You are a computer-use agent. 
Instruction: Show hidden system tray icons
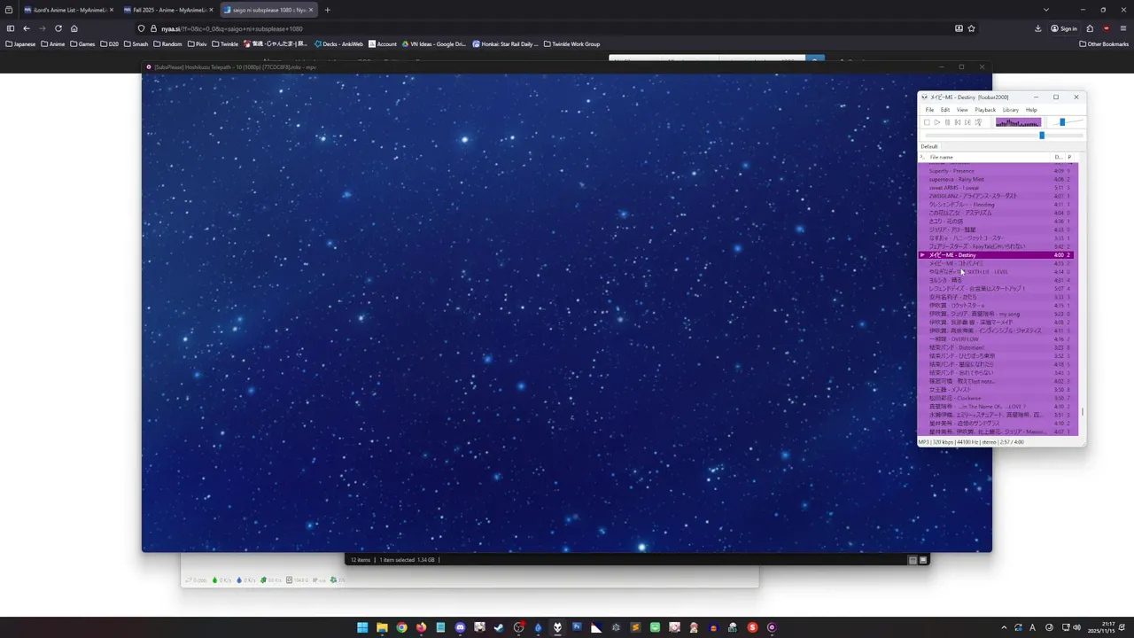point(1004,627)
